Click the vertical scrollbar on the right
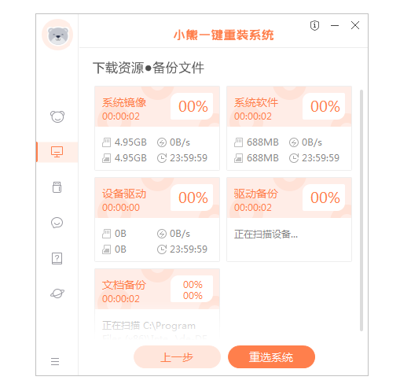 tap(361, 210)
